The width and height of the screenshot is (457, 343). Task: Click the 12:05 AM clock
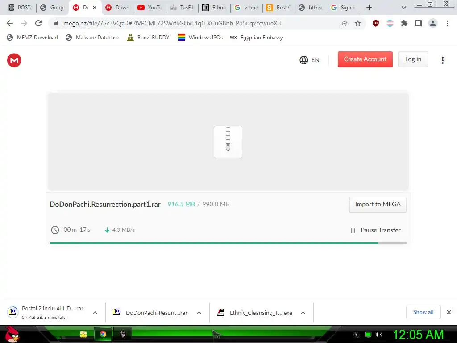point(418,335)
